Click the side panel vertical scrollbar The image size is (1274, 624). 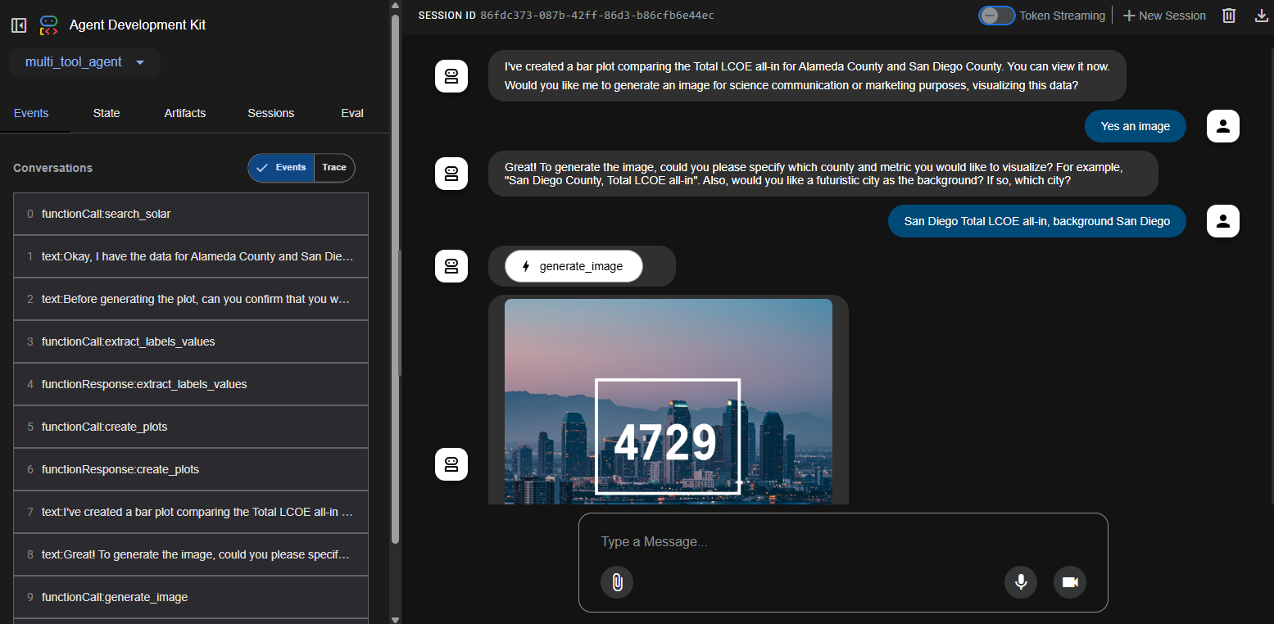[x=396, y=278]
